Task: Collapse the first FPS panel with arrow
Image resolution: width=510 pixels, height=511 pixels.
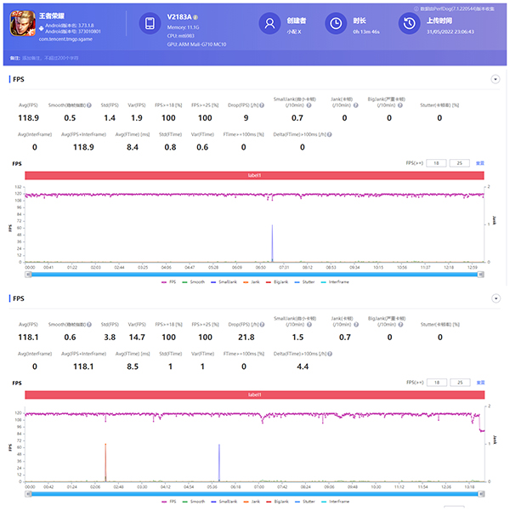Action: (x=496, y=79)
